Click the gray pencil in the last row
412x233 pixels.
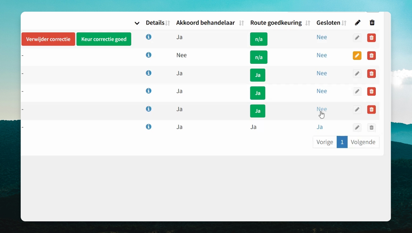(357, 128)
